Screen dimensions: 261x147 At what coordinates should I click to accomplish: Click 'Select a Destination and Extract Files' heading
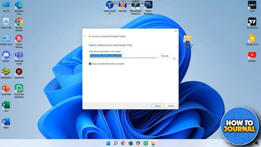tap(111, 45)
